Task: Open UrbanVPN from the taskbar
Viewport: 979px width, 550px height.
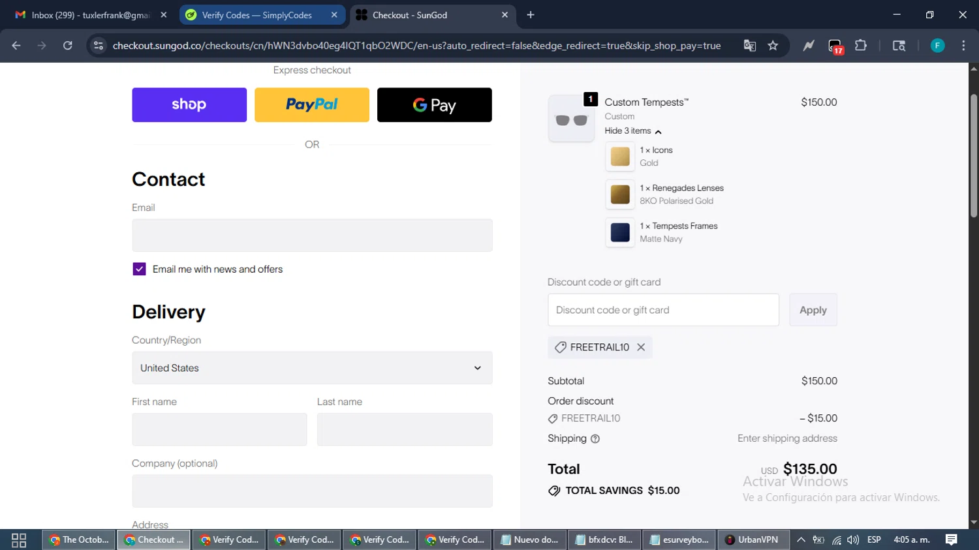Action: (x=753, y=540)
